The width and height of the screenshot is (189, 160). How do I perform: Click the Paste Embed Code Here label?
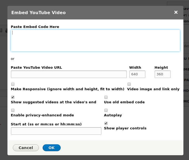click(x=35, y=27)
